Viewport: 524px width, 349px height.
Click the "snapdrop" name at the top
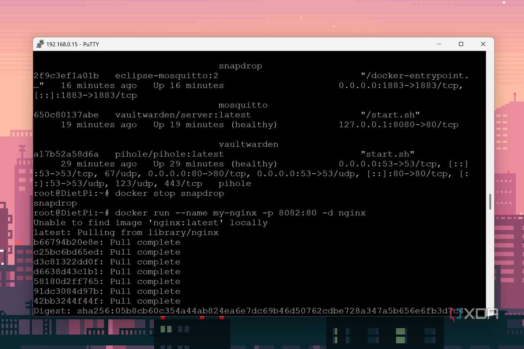point(240,66)
